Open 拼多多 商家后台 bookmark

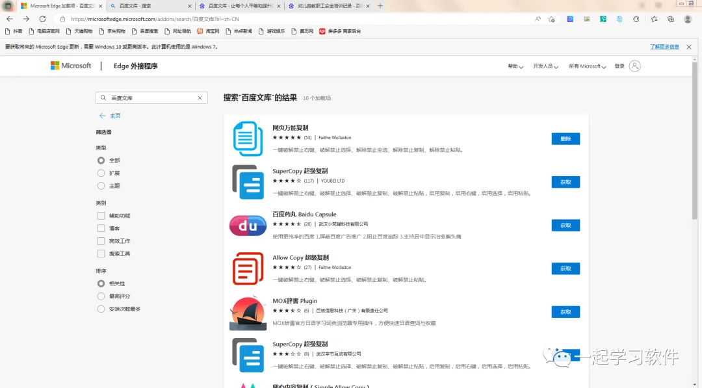tap(340, 31)
